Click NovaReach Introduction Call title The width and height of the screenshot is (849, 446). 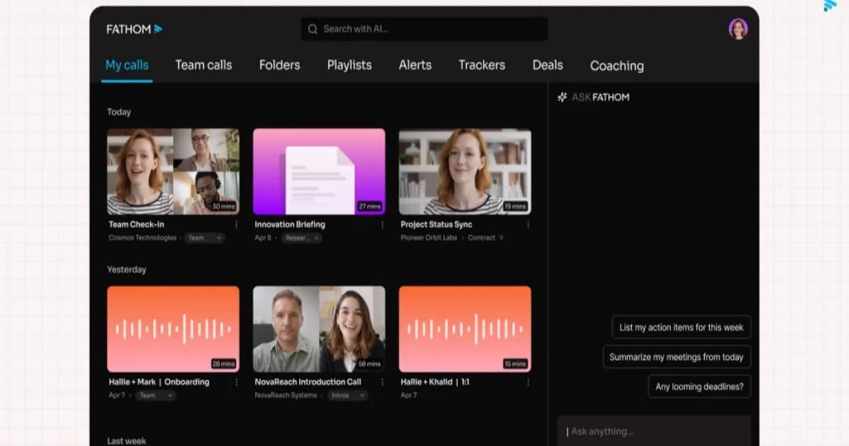[308, 382]
